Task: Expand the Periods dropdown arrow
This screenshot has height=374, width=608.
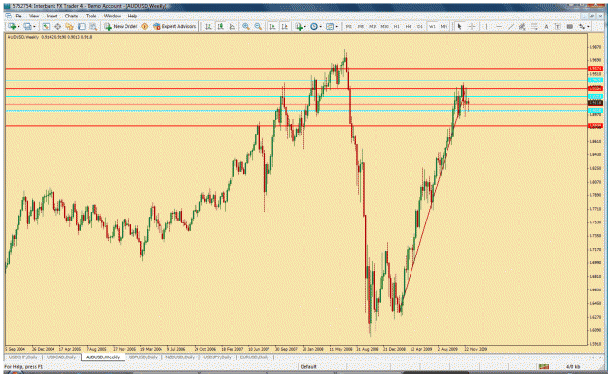Action: (x=321, y=27)
